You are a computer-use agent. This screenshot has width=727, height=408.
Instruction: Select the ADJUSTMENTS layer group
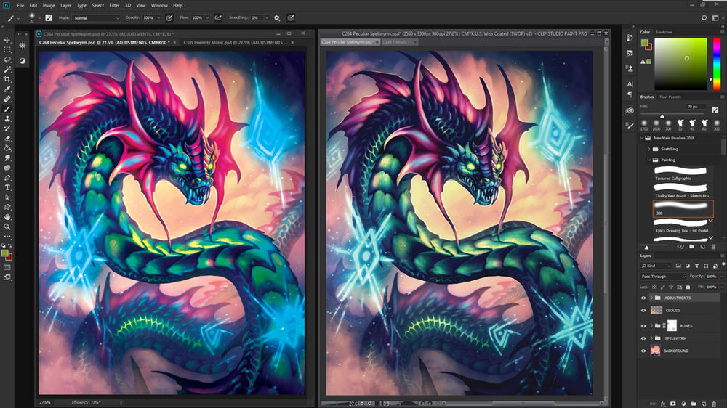[x=679, y=298]
